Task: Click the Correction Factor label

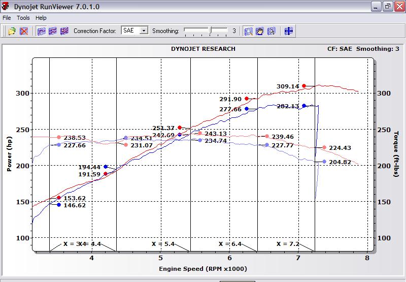Action: [95, 31]
